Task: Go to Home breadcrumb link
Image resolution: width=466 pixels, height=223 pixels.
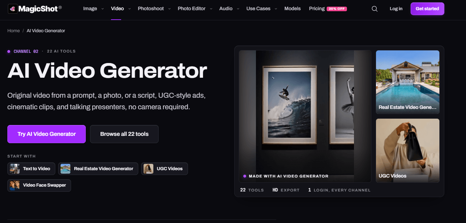Action: tap(14, 31)
